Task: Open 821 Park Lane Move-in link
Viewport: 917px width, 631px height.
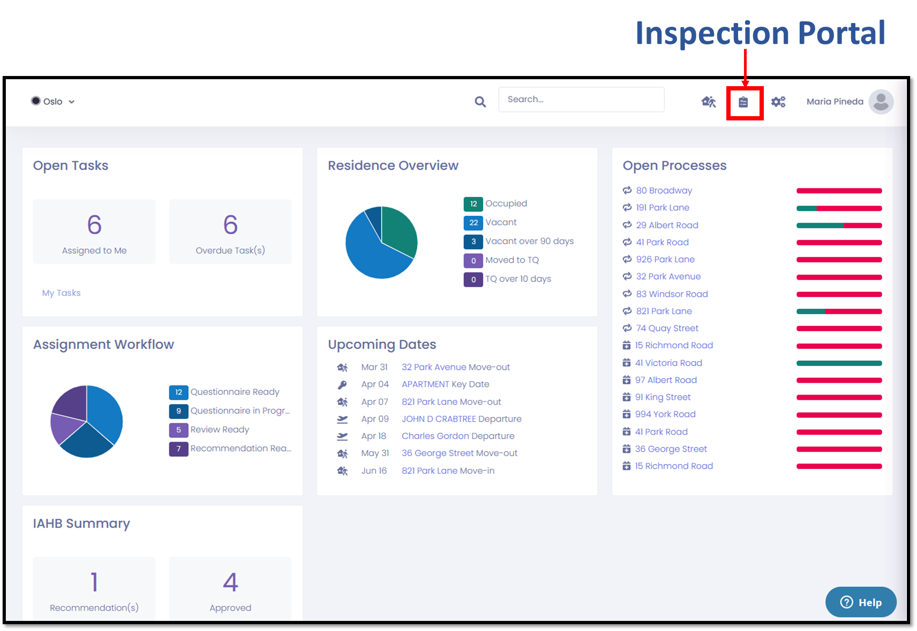Action: click(x=448, y=470)
